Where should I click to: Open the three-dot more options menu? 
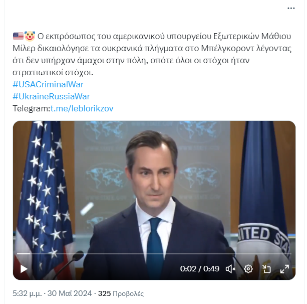(x=291, y=8)
